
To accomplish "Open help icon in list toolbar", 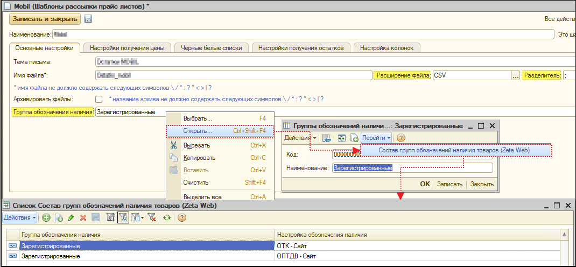I will pyautogui.click(x=181, y=218).
